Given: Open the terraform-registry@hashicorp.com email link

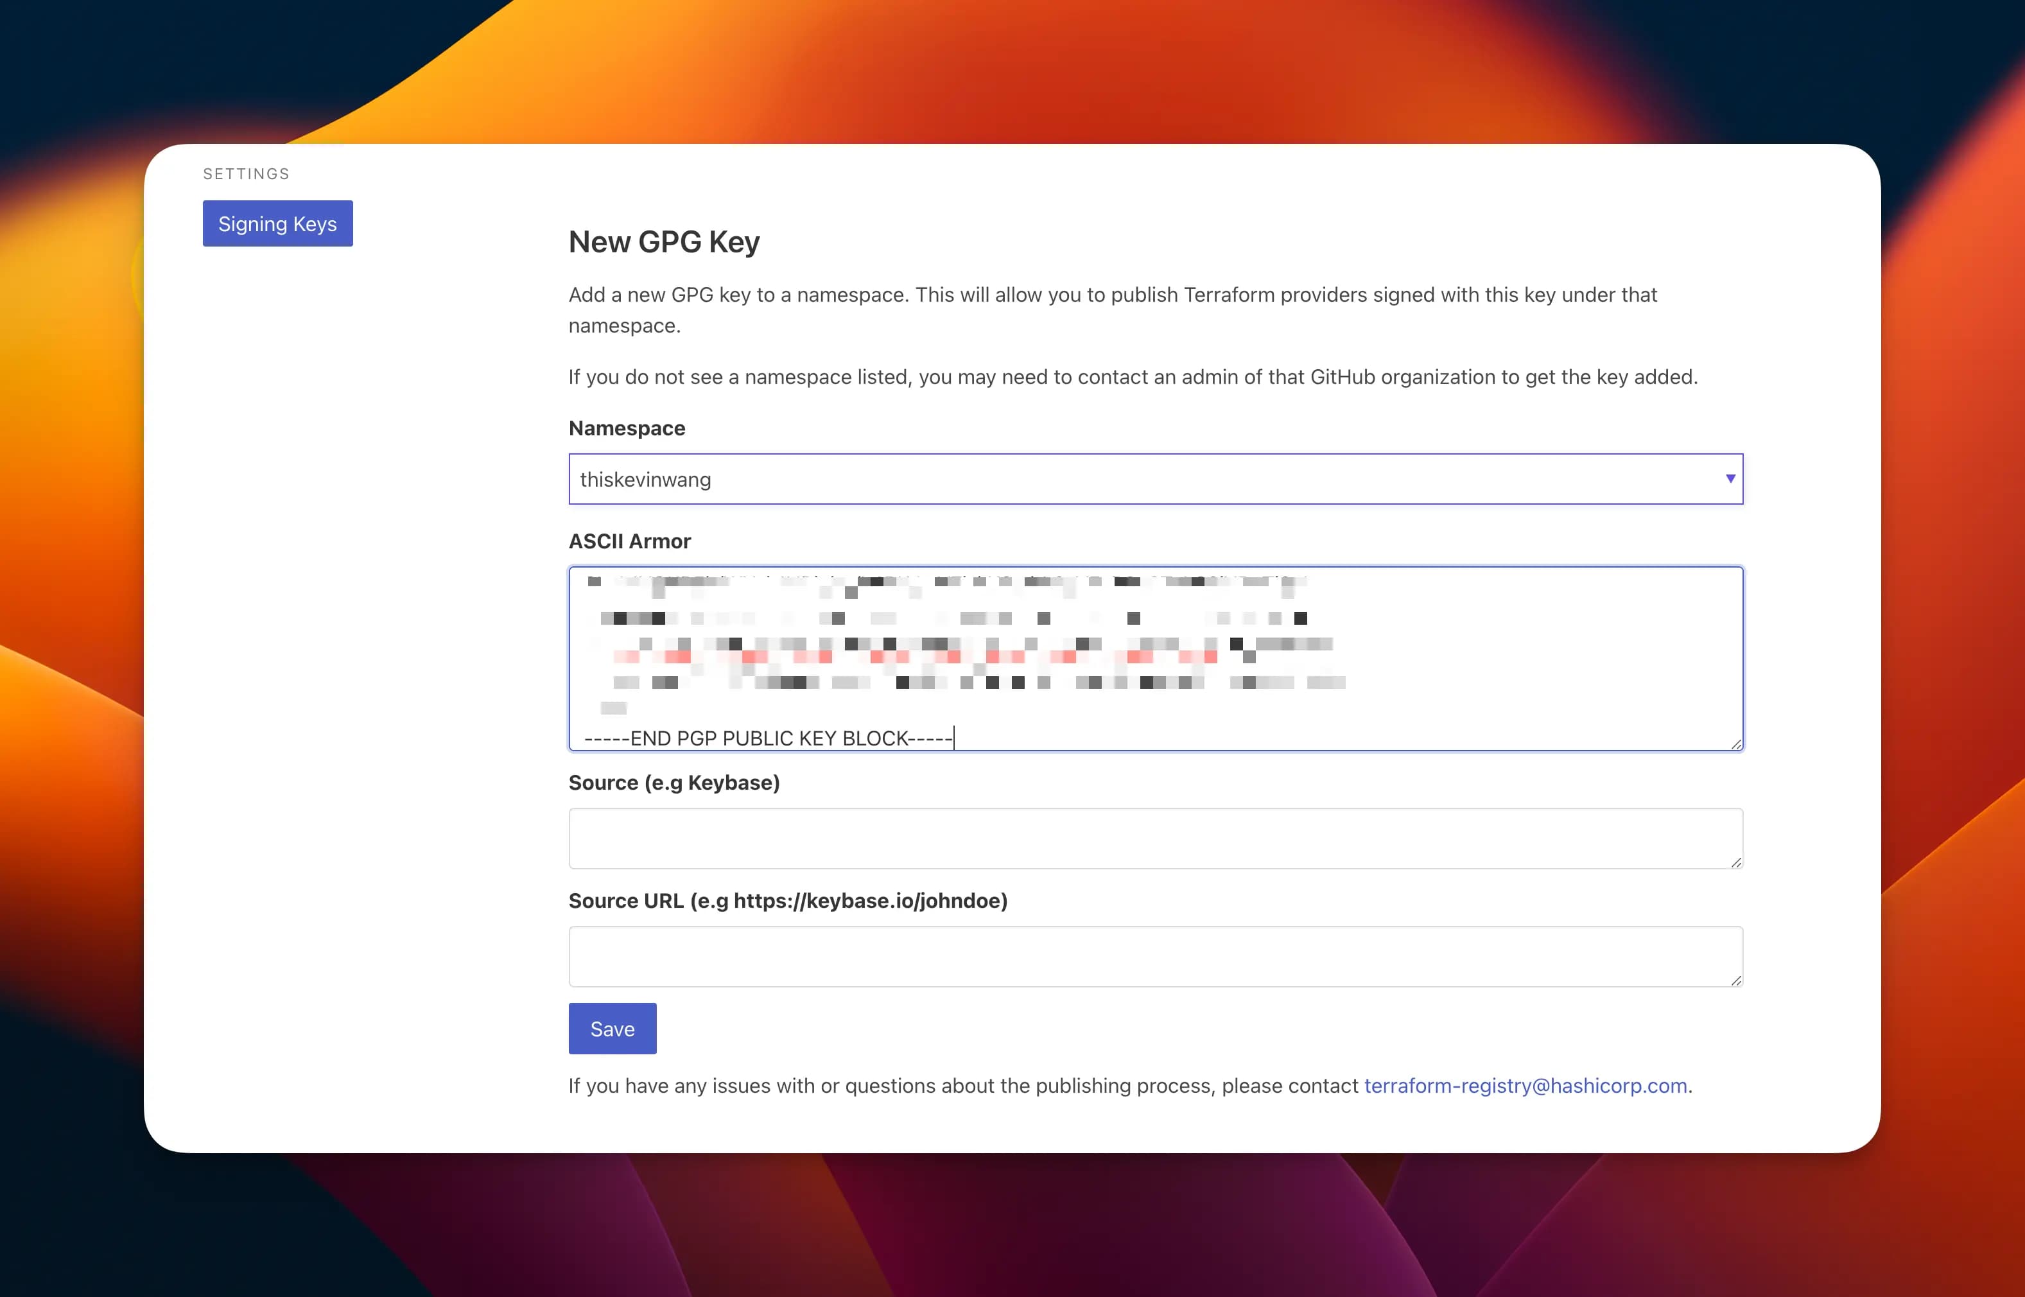Looking at the screenshot, I should click(1525, 1086).
